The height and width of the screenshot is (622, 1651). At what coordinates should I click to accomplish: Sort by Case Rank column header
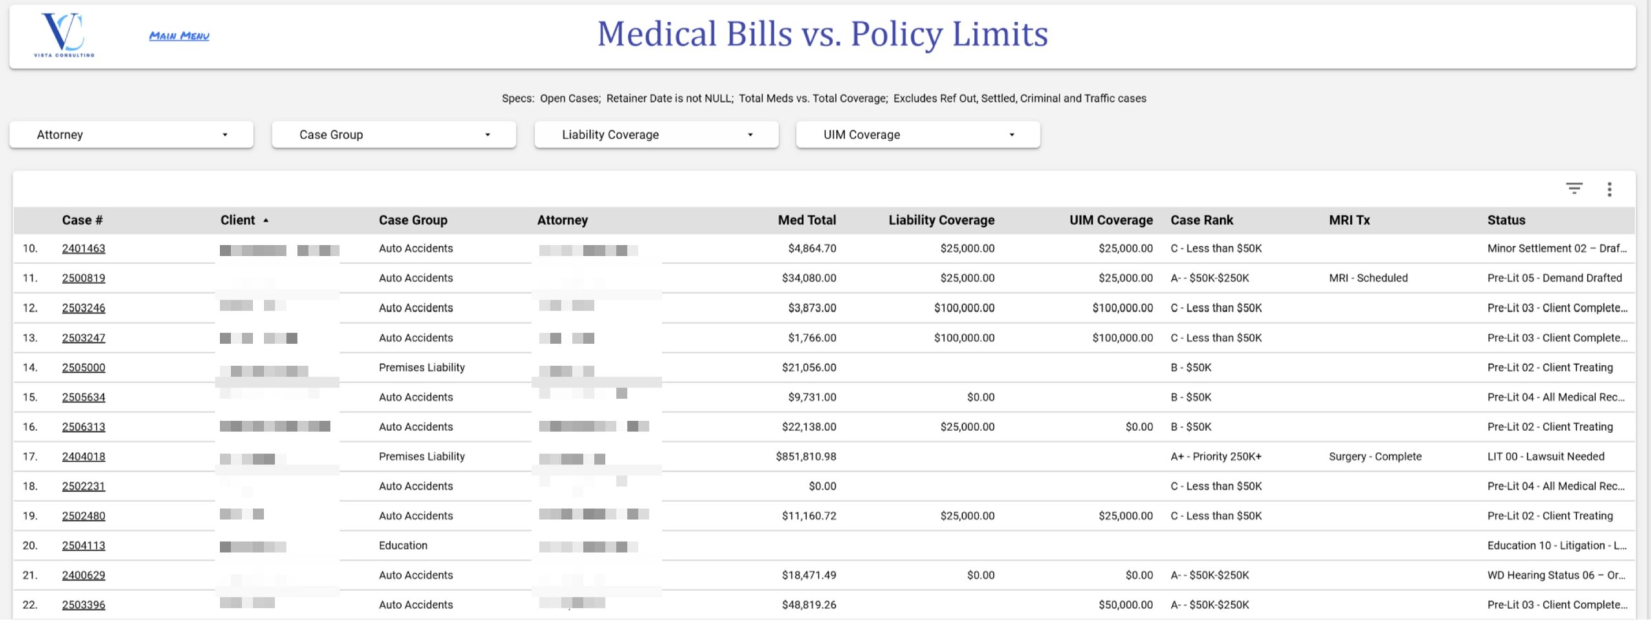(x=1201, y=220)
